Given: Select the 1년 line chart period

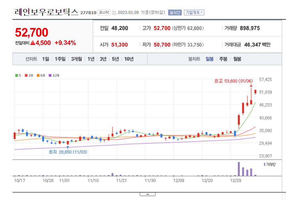Looking at the screenshot, I should pos(91,59).
